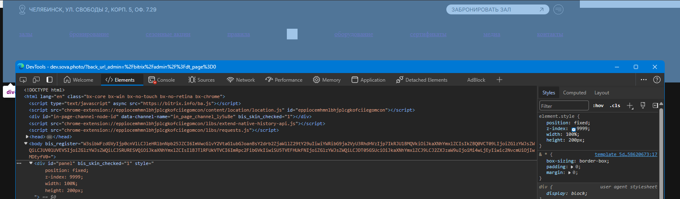680x199 pixels.
Task: Click the paintbrush rendering emulation icon
Action: click(x=643, y=106)
